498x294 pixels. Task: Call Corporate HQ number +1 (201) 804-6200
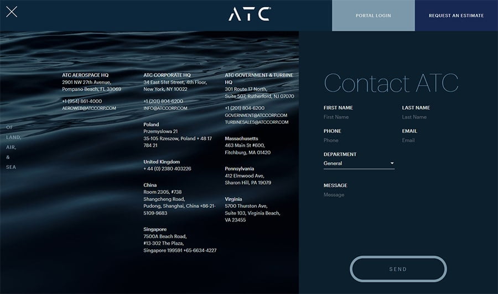pos(163,101)
